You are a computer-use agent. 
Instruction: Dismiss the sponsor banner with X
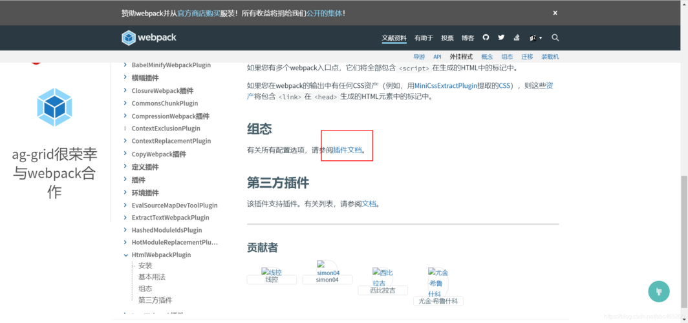click(555, 13)
